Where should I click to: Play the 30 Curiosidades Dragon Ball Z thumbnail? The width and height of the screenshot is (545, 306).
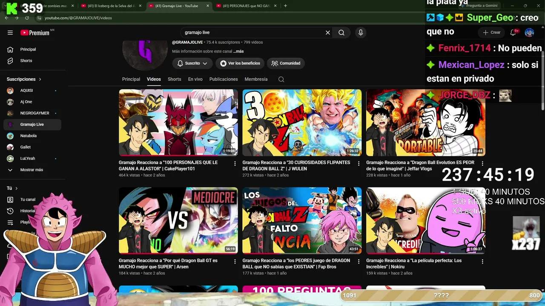click(x=302, y=122)
